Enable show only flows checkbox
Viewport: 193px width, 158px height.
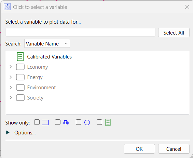(58, 122)
